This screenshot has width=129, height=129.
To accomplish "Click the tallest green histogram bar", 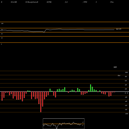I will point(91,88).
